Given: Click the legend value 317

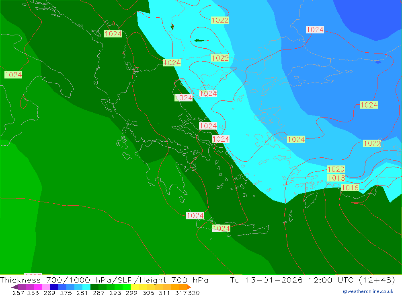Looking at the screenshot, I should pyautogui.click(x=181, y=293).
